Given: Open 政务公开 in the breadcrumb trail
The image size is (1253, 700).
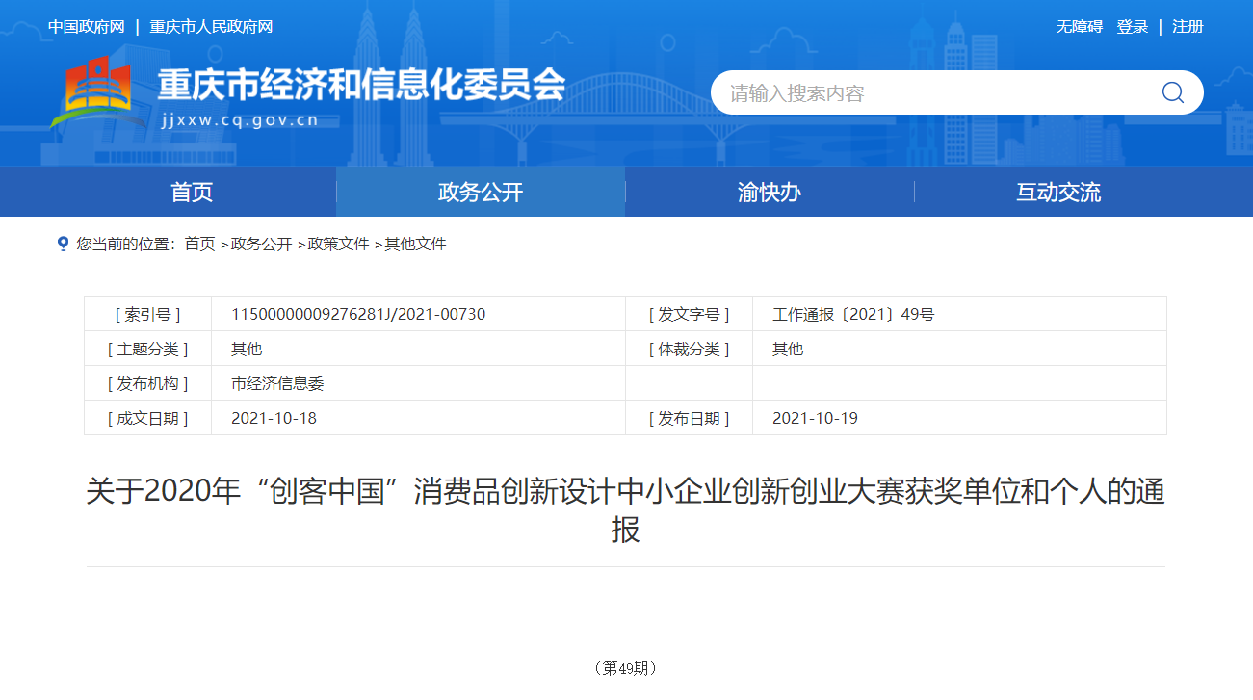Looking at the screenshot, I should 261,245.
